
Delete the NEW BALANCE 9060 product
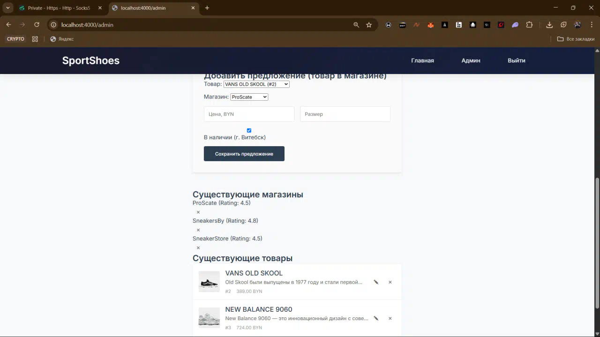(x=390, y=318)
